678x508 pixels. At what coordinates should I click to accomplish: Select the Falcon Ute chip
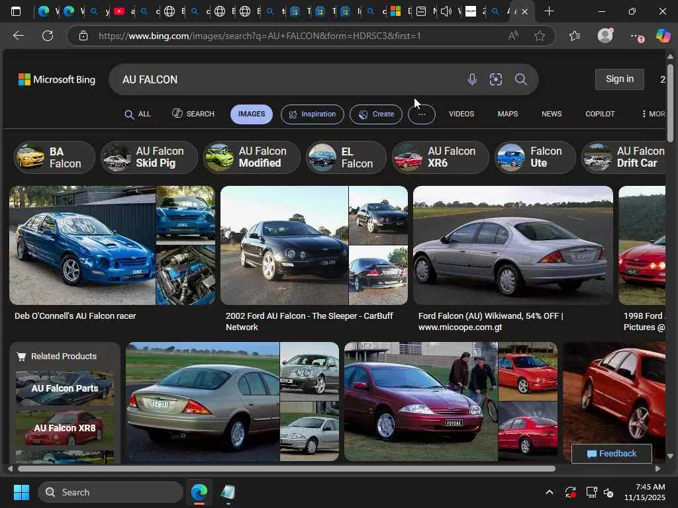click(535, 157)
